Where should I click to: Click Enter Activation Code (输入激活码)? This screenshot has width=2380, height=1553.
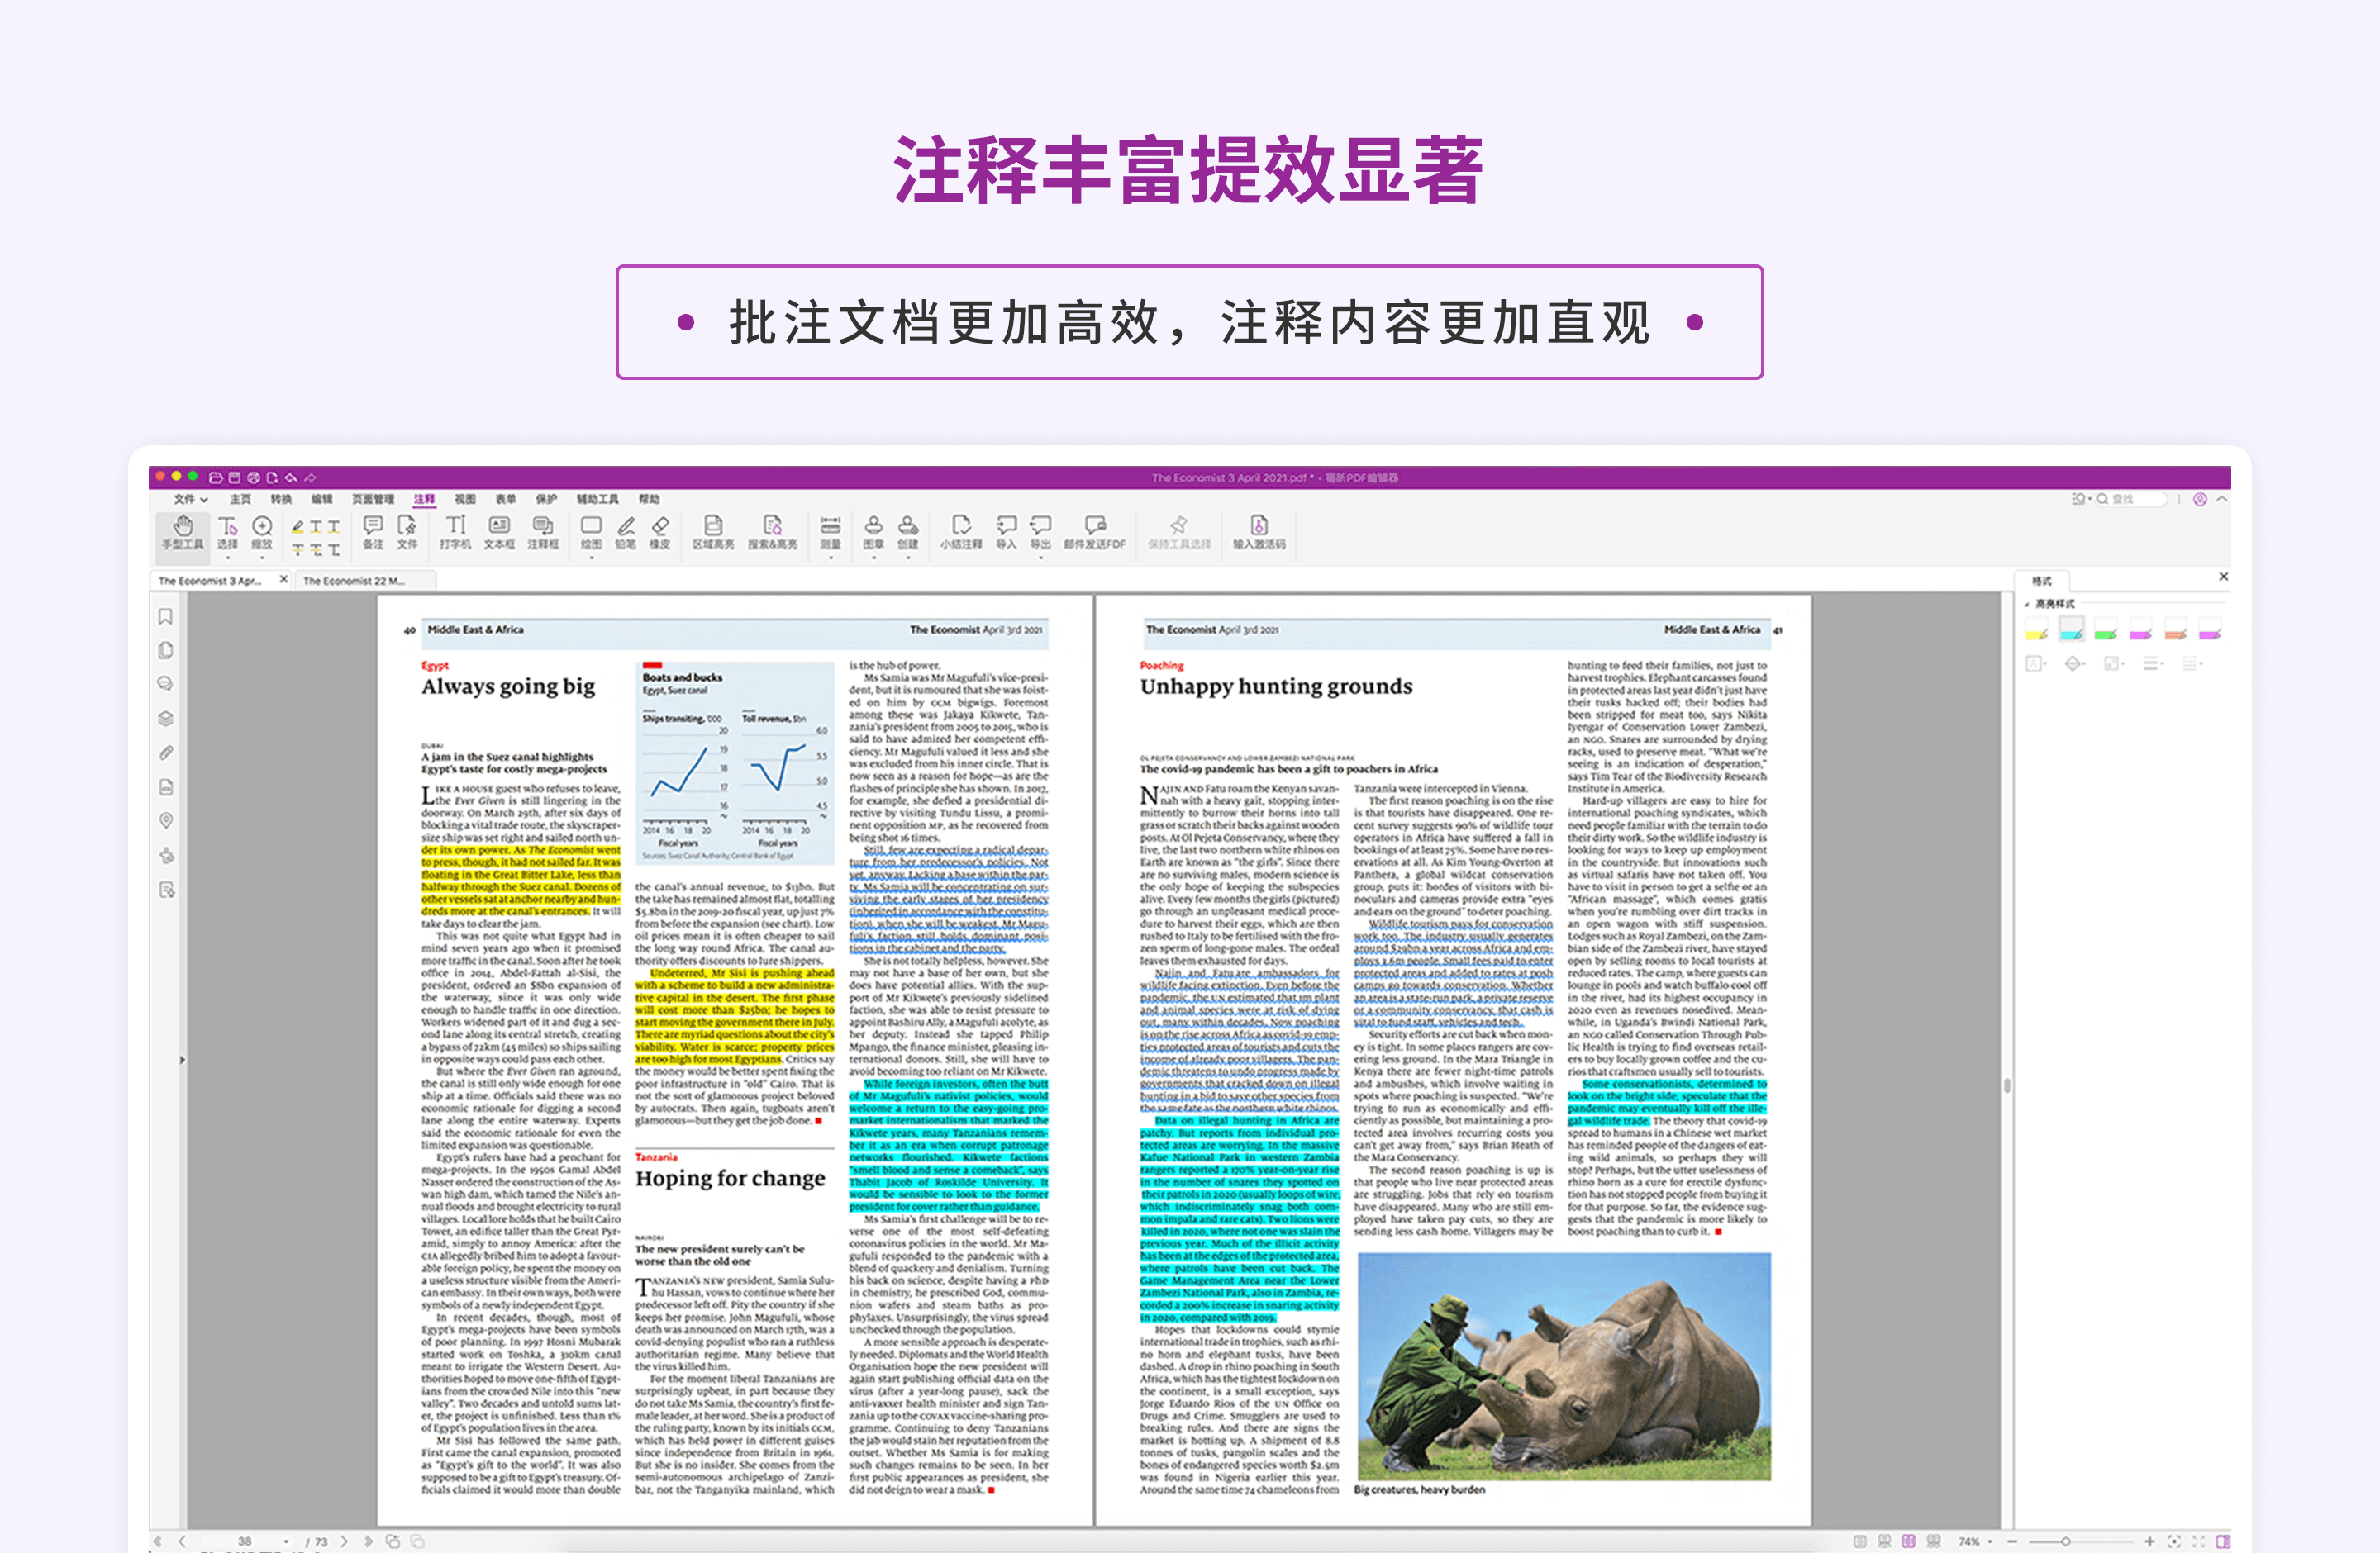point(1259,532)
